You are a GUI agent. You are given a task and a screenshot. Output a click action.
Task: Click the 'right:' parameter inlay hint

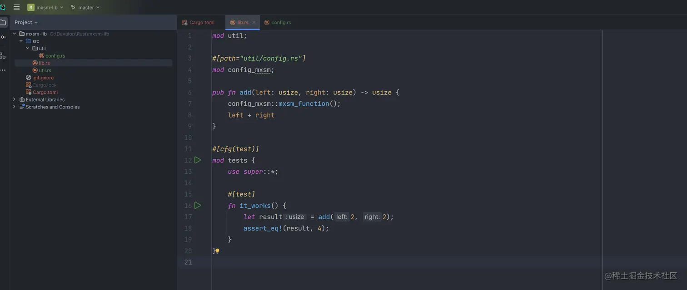point(372,217)
